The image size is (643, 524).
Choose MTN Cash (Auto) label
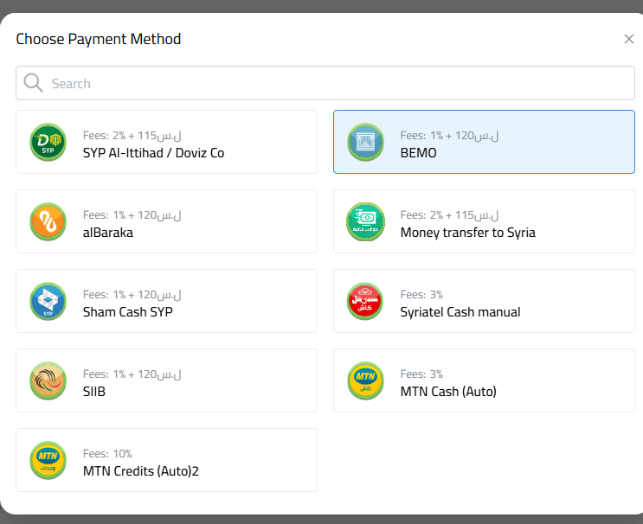[x=448, y=391]
